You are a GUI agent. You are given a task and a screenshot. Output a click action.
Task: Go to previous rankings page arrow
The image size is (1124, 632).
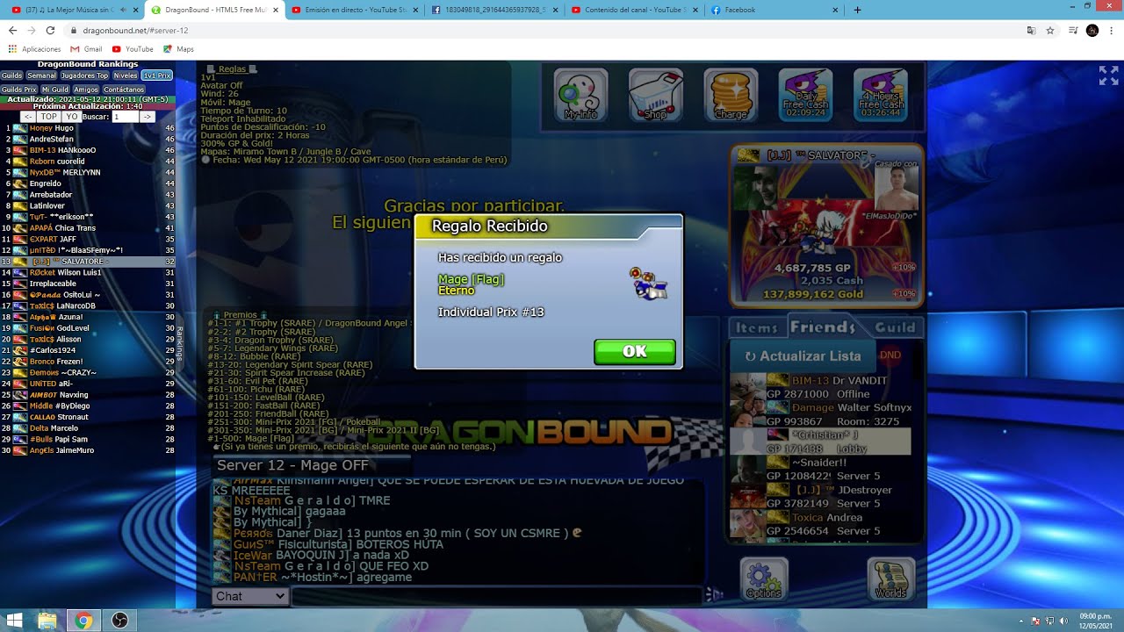[28, 117]
